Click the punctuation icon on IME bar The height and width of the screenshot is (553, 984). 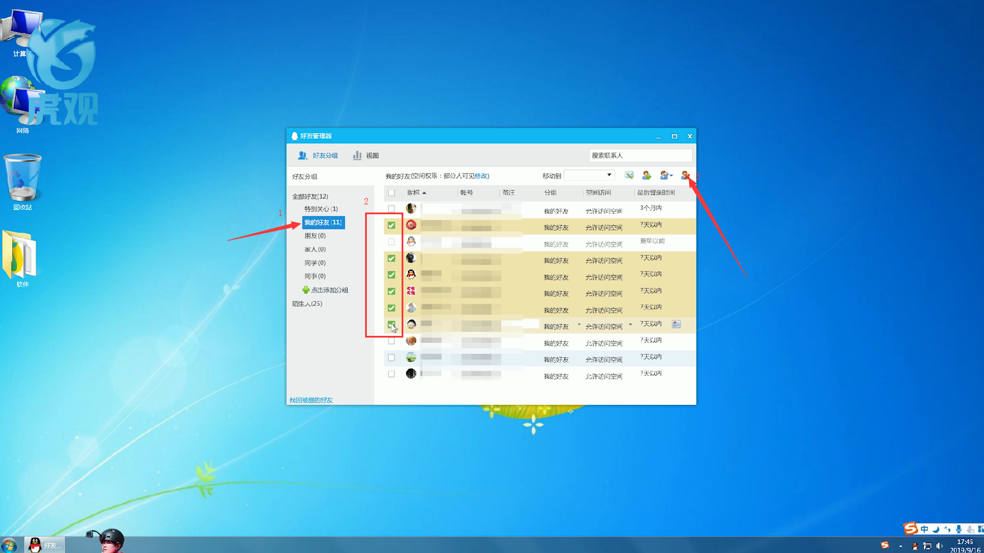point(947,529)
